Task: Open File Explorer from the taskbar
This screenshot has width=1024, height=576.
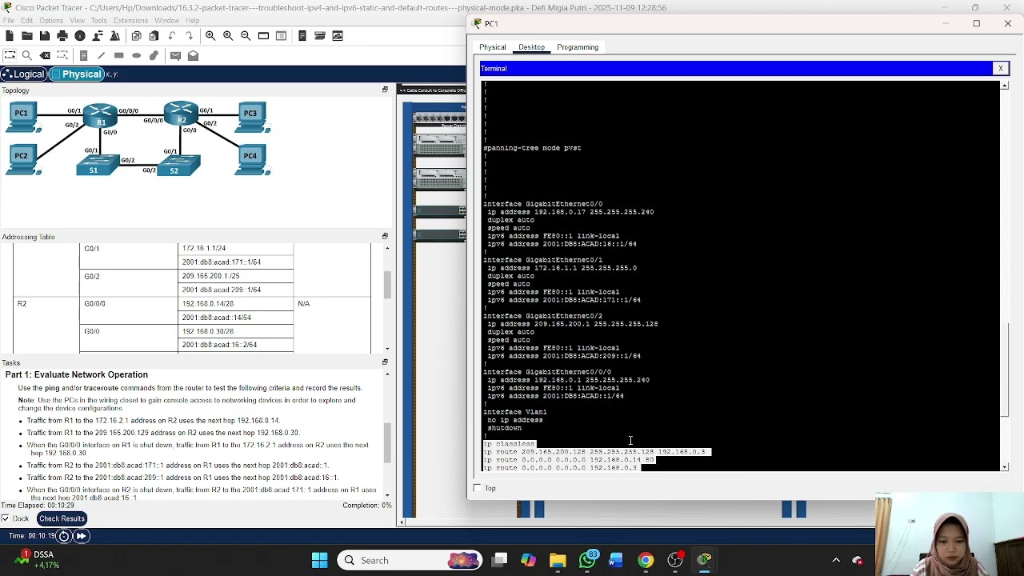Action: 558,560
